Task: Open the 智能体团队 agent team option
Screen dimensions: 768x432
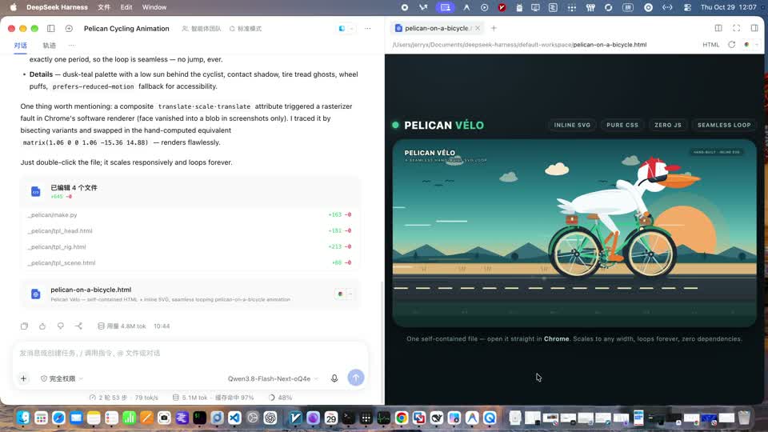Action: click(x=202, y=29)
